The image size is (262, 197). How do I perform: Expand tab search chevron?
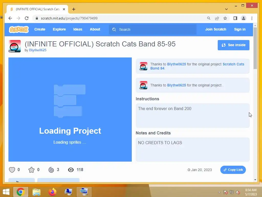(x=226, y=9)
